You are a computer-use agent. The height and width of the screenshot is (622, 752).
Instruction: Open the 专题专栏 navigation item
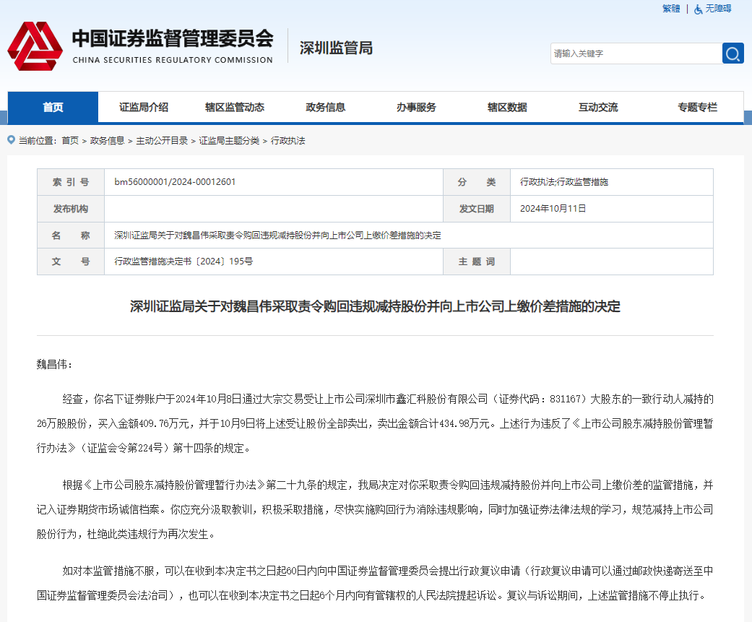[697, 107]
